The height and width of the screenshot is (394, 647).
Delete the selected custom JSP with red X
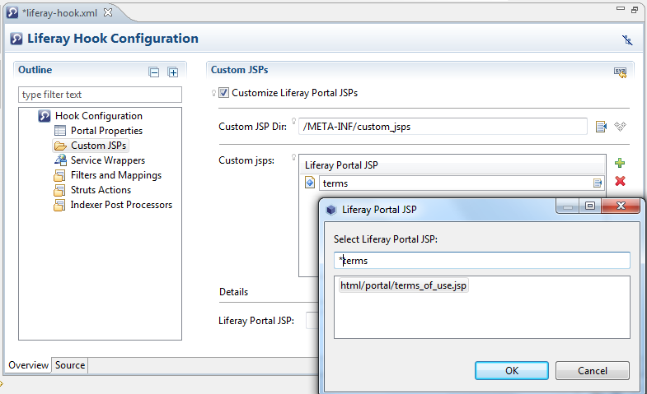pyautogui.click(x=620, y=181)
